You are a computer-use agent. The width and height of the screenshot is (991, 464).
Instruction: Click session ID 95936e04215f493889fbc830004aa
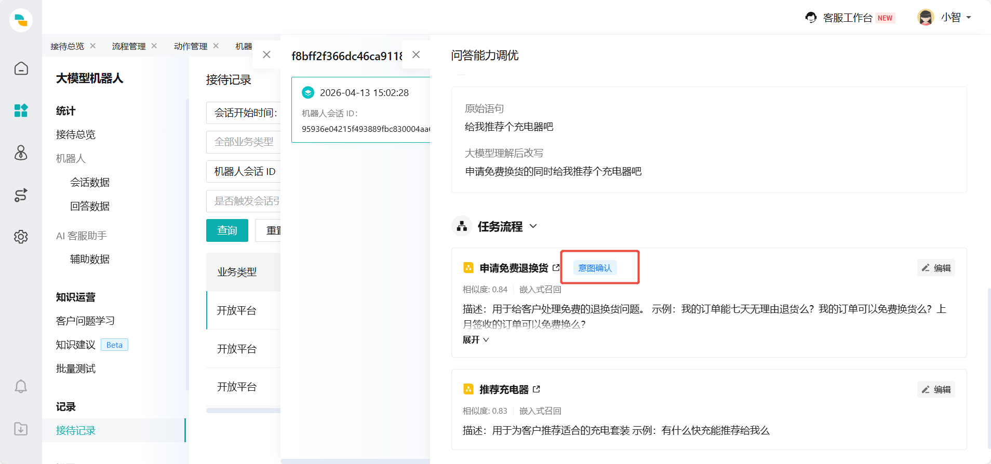pos(366,129)
